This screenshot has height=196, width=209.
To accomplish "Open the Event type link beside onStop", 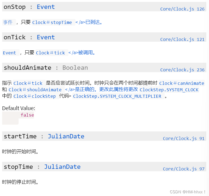I will point(46,7).
